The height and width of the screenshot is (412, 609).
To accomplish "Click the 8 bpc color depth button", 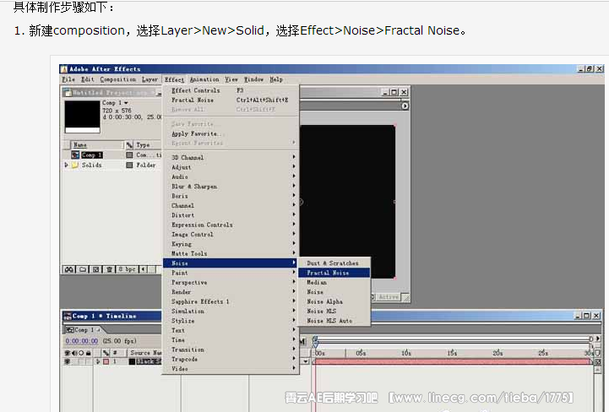I will click(x=127, y=269).
